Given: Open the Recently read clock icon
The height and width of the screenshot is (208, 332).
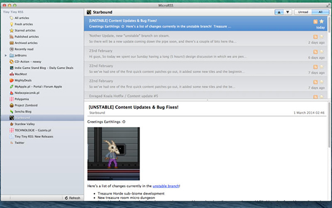Looking at the screenshot, I should pyautogui.click(x=12, y=49).
